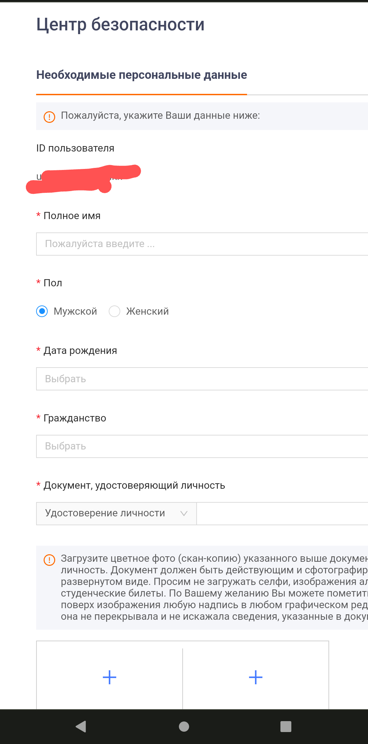Viewport: 368px width, 744px height.
Task: Click the document number input next to document type
Action: coord(282,514)
